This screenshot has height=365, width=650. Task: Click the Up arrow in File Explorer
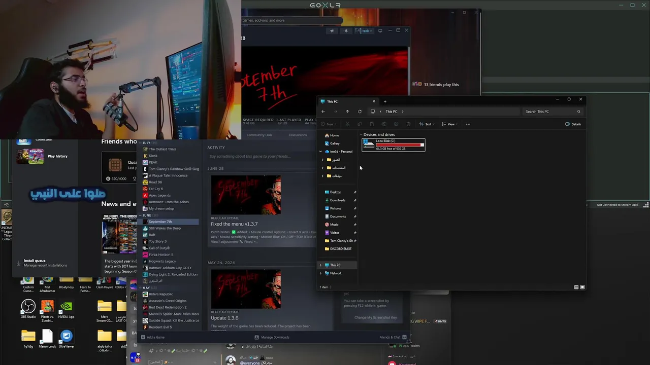347,112
